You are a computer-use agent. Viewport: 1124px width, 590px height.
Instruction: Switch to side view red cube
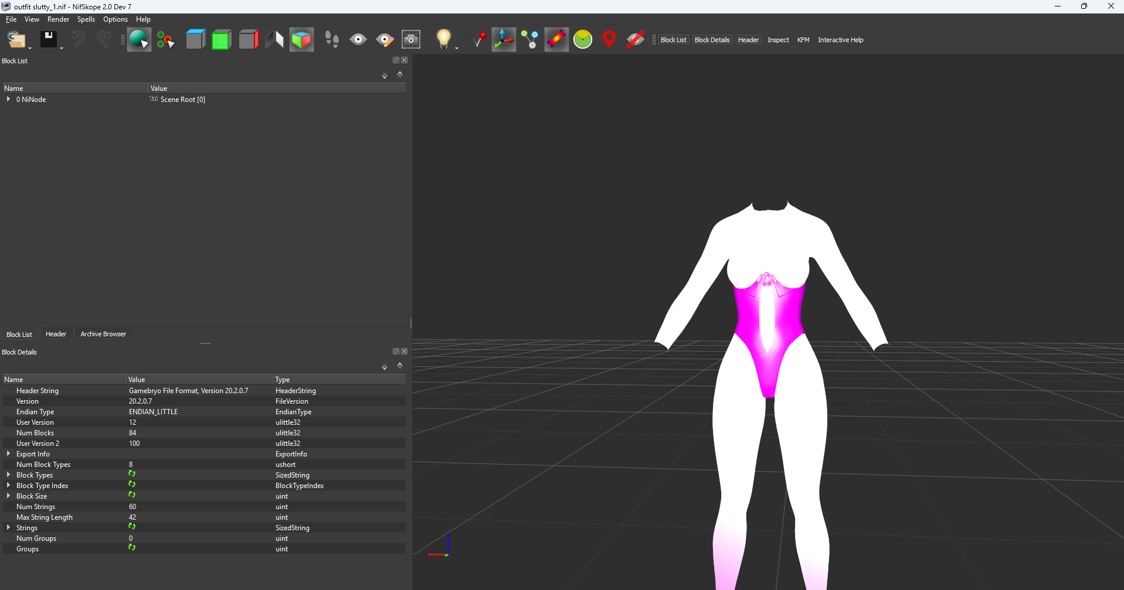click(248, 40)
